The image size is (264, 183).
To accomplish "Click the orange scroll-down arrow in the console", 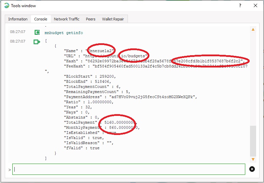I will (253, 159).
